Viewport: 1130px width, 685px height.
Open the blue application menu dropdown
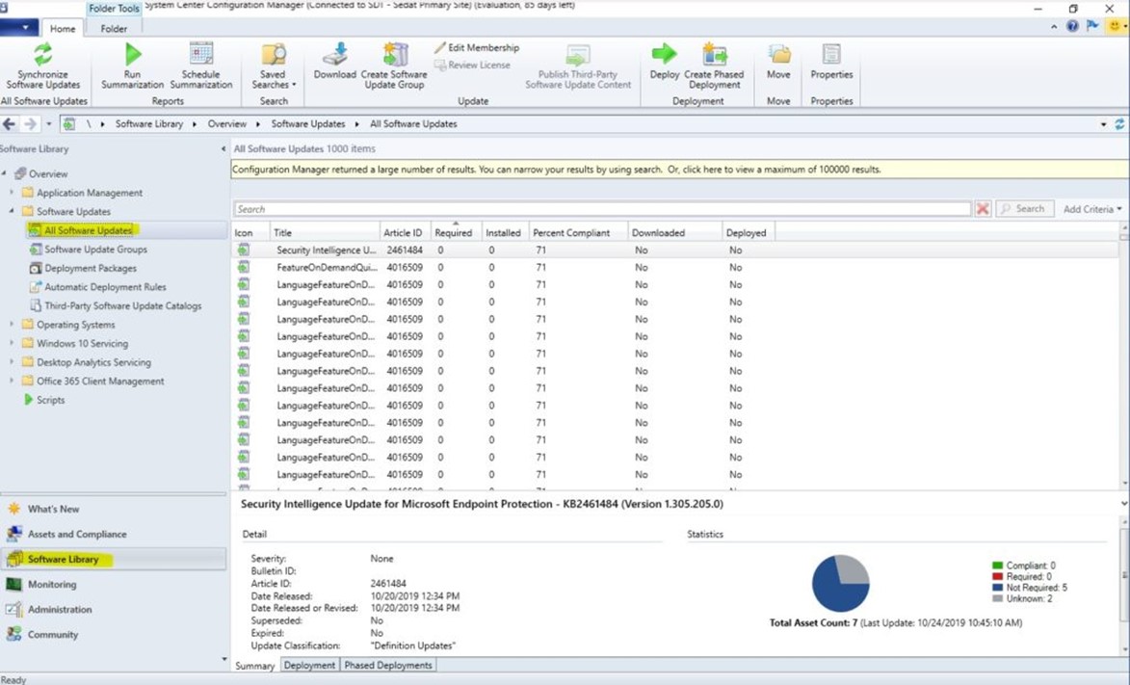(18, 28)
